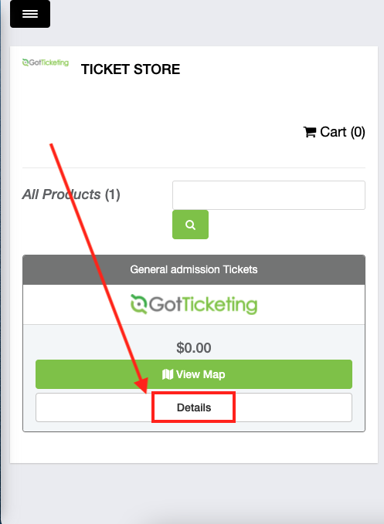Select the General admission Tickets header
The width and height of the screenshot is (384, 524).
tap(194, 269)
